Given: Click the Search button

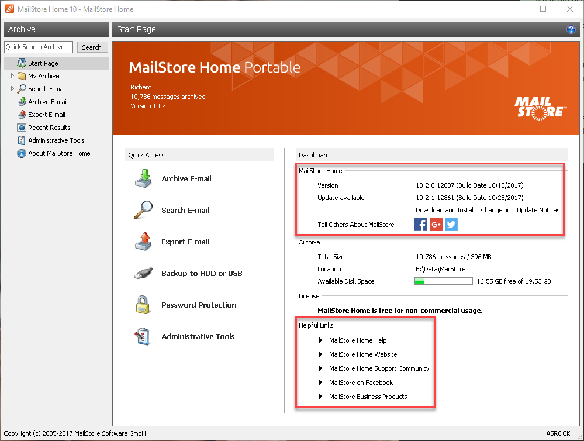Looking at the screenshot, I should (92, 47).
